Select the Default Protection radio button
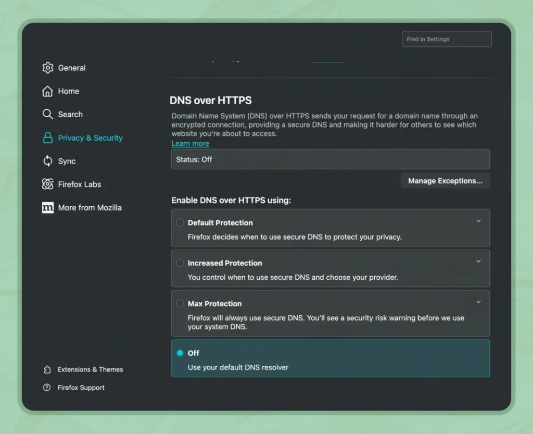Image resolution: width=533 pixels, height=434 pixels. [180, 223]
